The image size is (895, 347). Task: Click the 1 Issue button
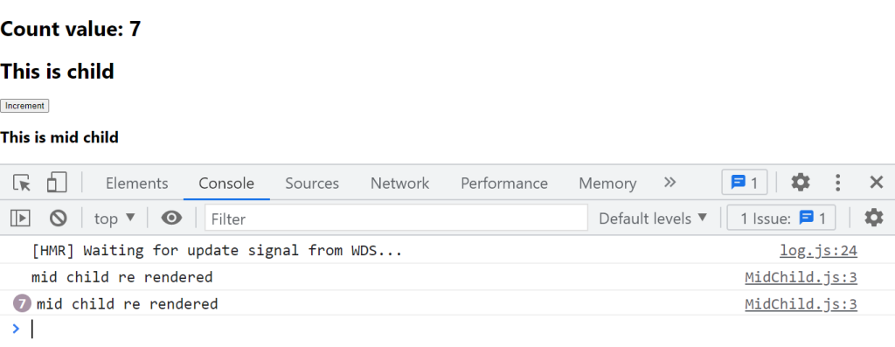pos(781,218)
